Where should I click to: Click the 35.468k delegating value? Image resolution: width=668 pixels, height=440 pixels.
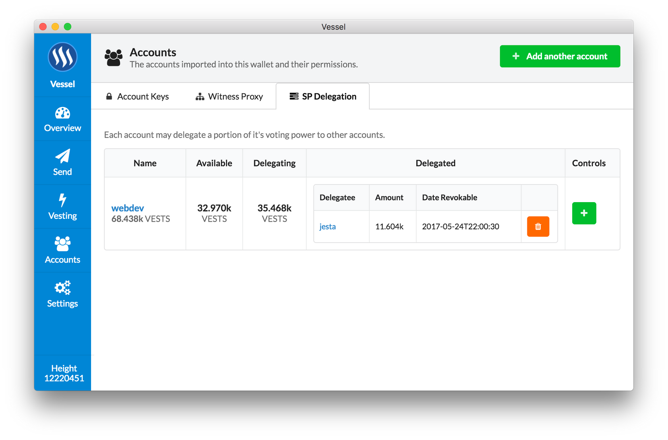pyautogui.click(x=274, y=208)
